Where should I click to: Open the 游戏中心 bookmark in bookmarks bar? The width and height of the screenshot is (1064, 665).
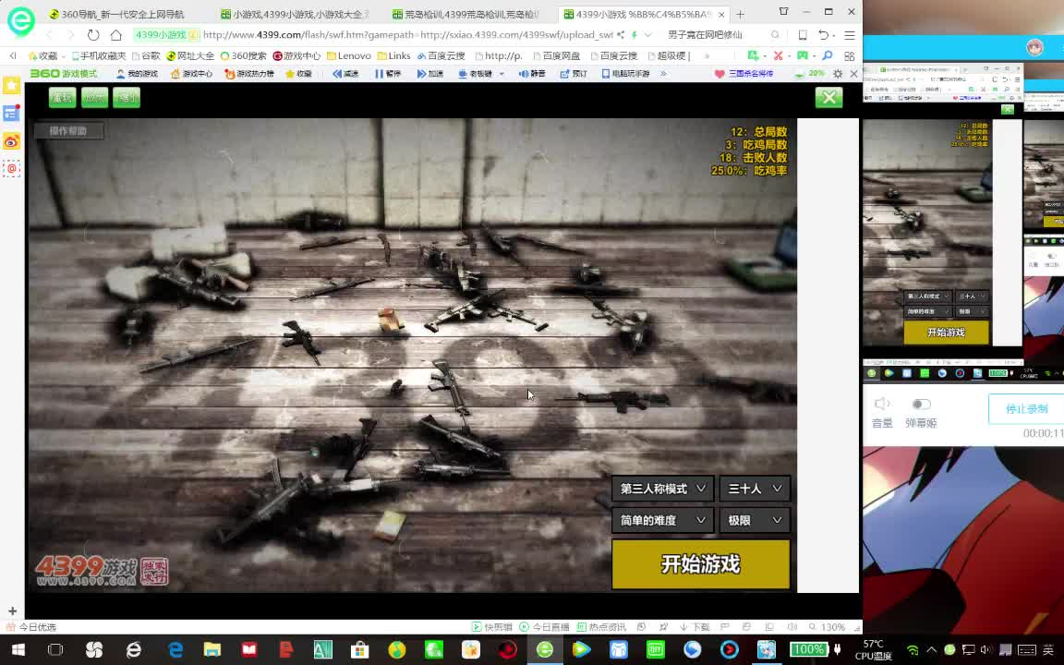[x=296, y=55]
